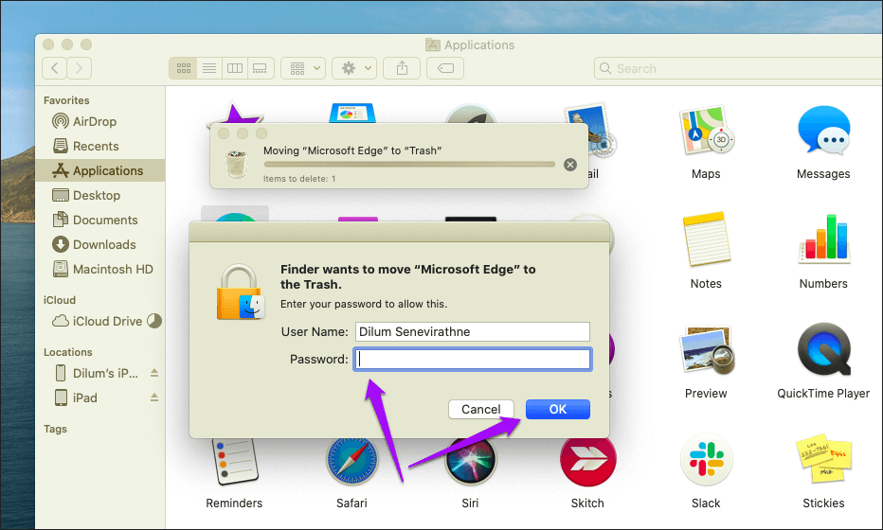Select the Siri app icon

[x=470, y=463]
